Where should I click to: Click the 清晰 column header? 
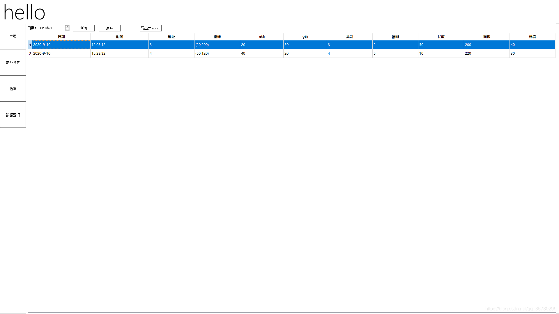(395, 37)
